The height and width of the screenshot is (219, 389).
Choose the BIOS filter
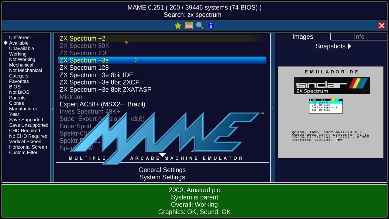[15, 87]
